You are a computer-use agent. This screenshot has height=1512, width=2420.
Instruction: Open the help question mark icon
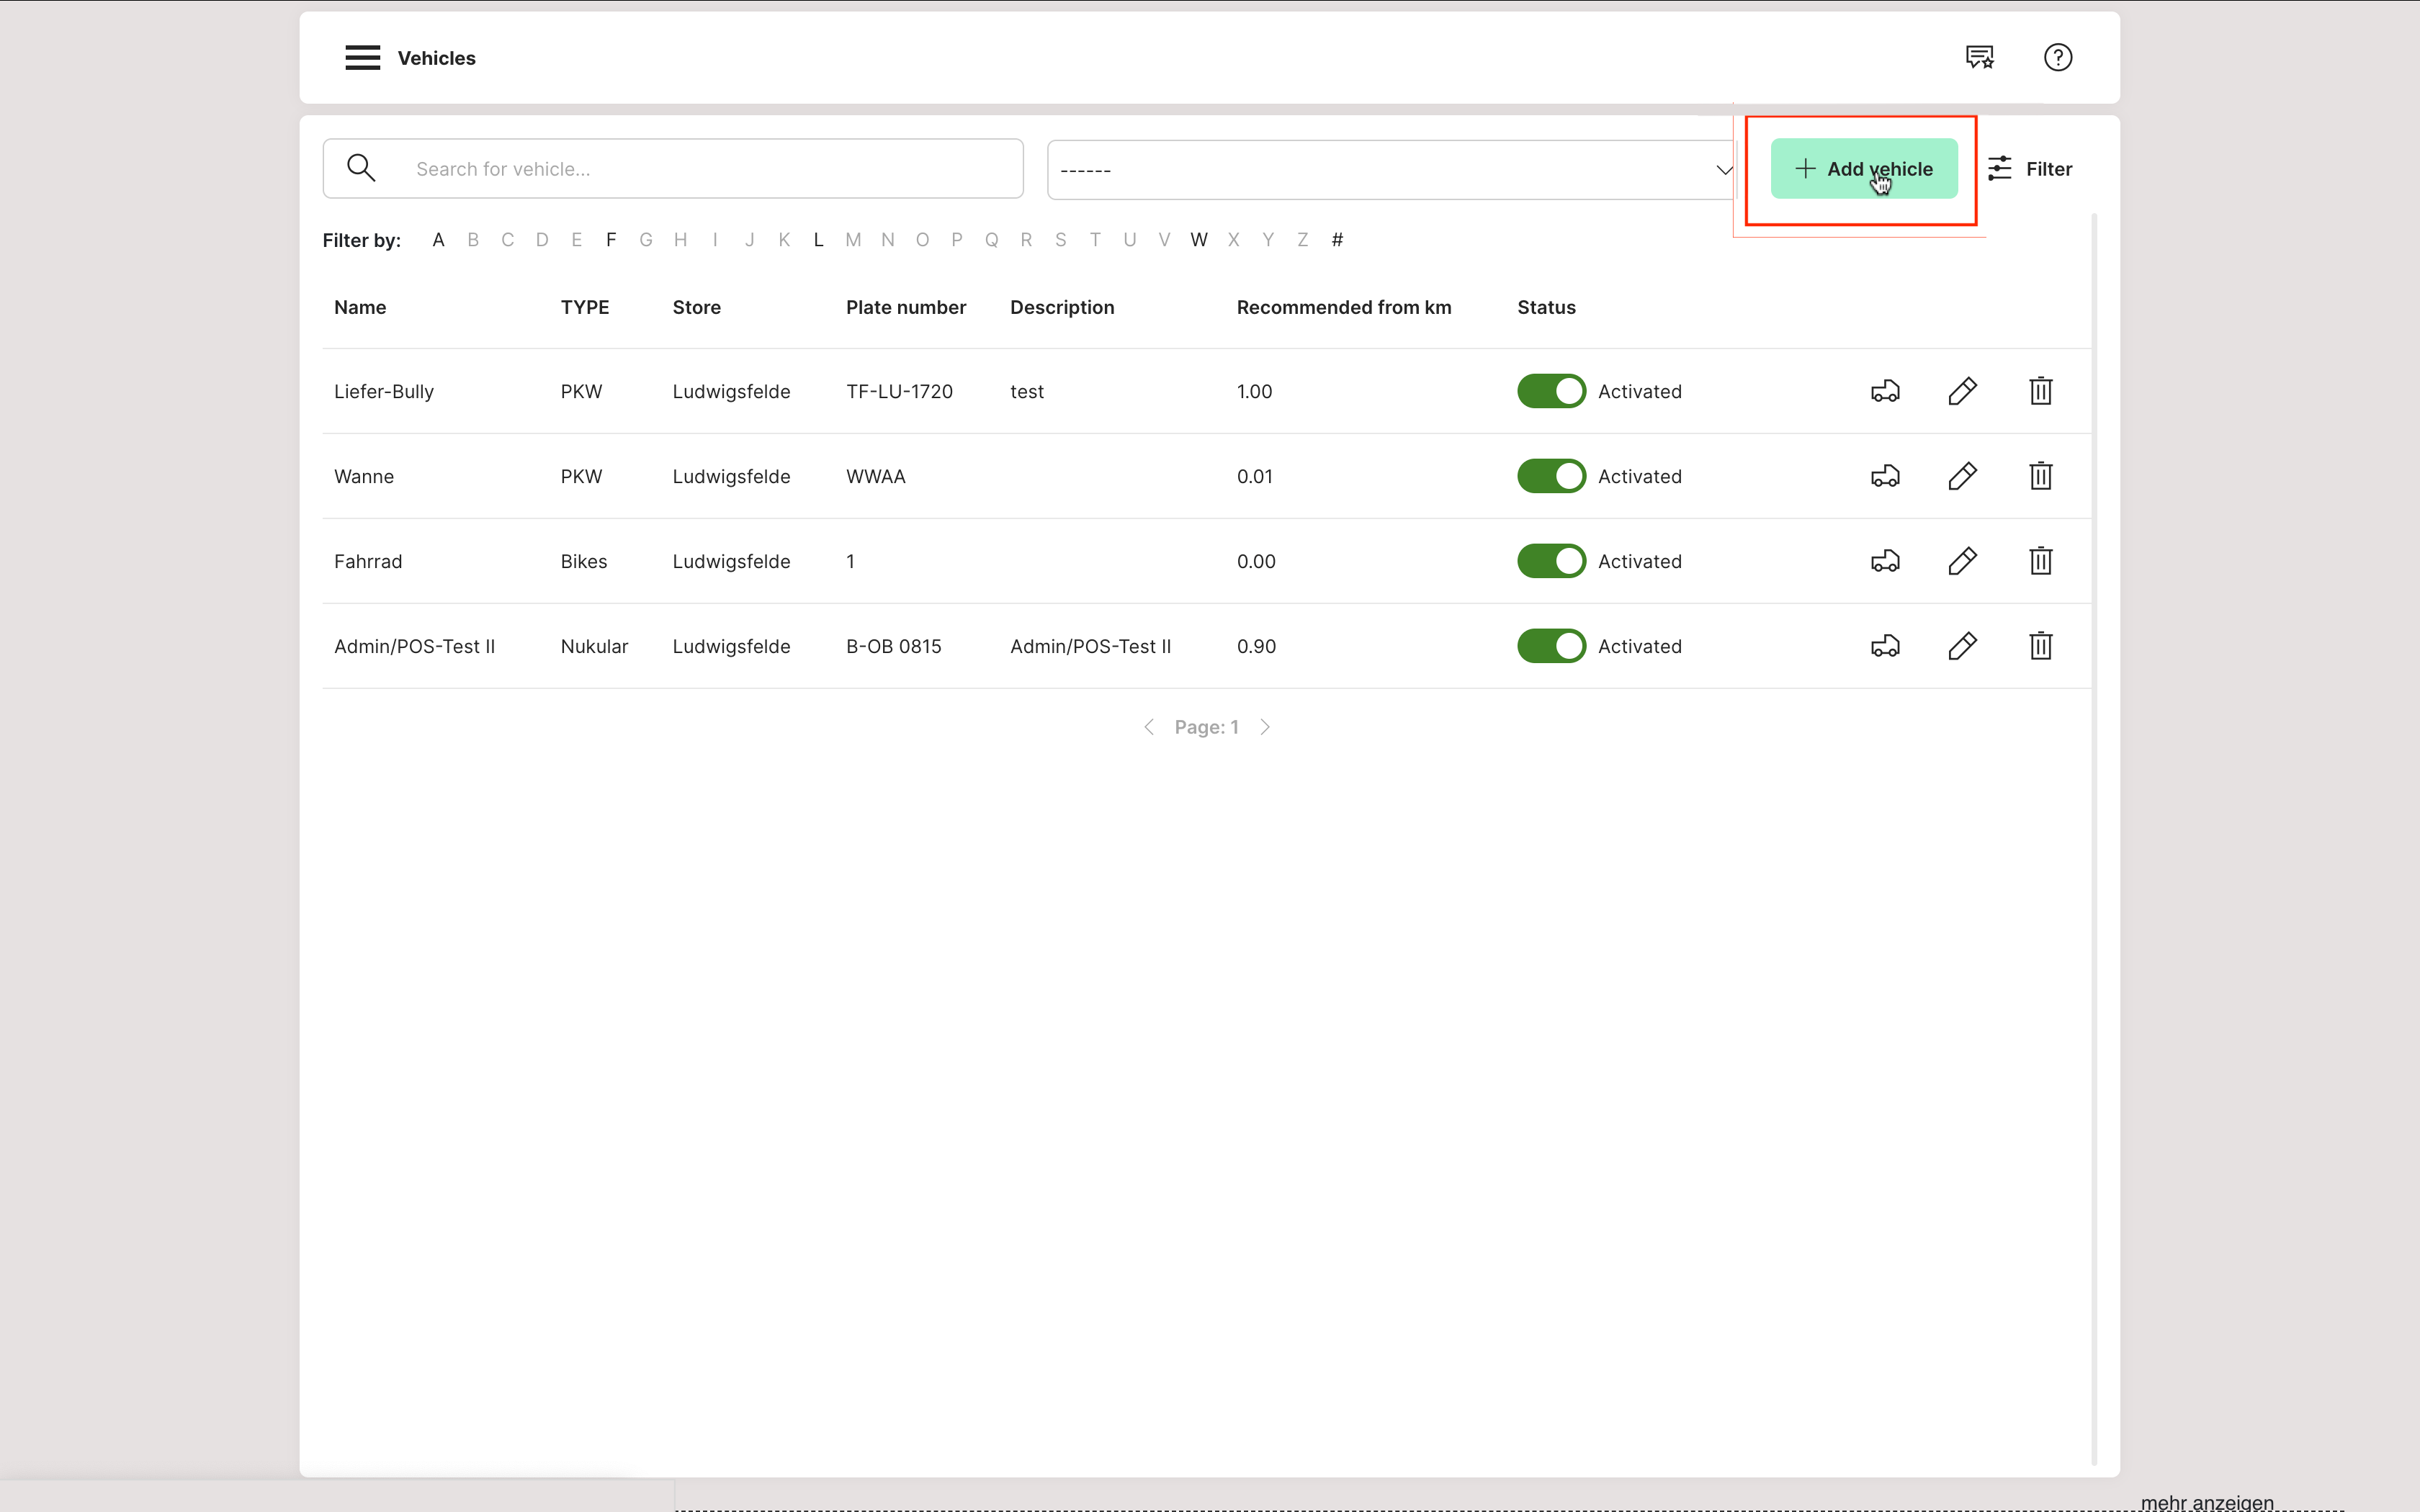2057,58
